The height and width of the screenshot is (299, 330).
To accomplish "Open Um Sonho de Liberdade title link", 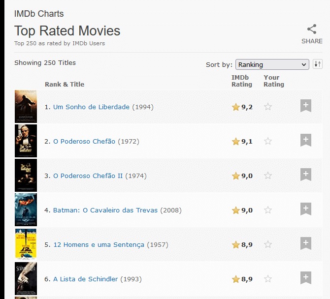I will tap(91, 107).
